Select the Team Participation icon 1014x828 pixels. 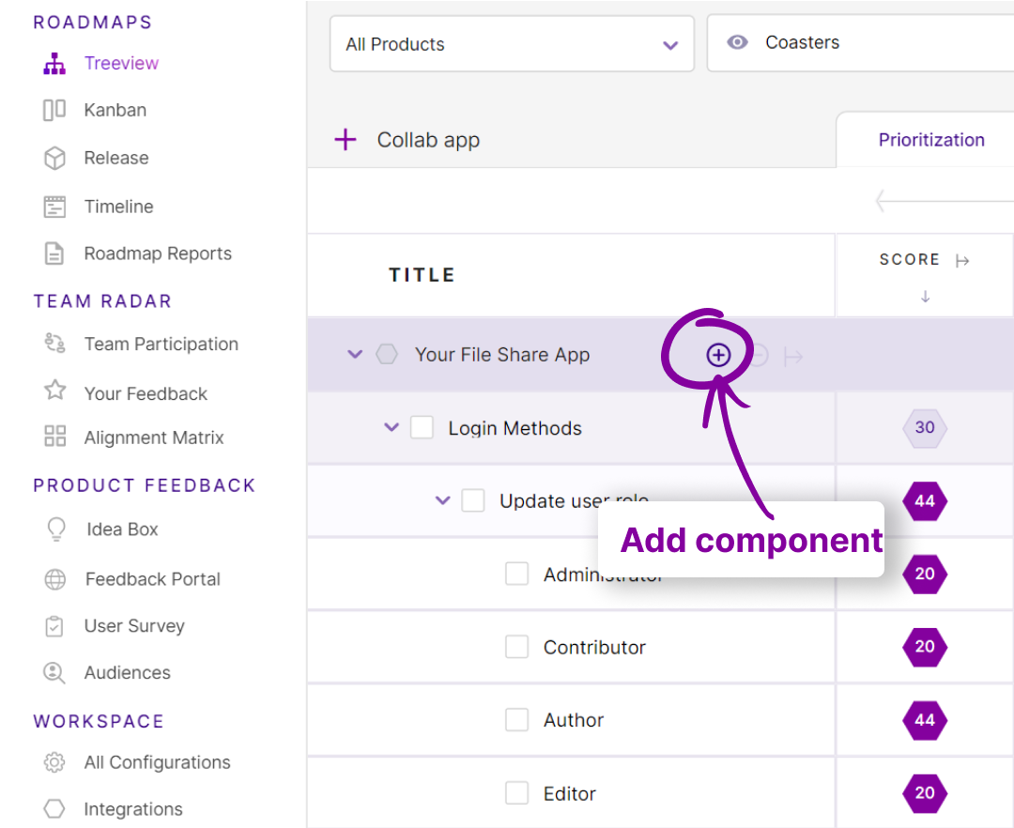pos(54,345)
